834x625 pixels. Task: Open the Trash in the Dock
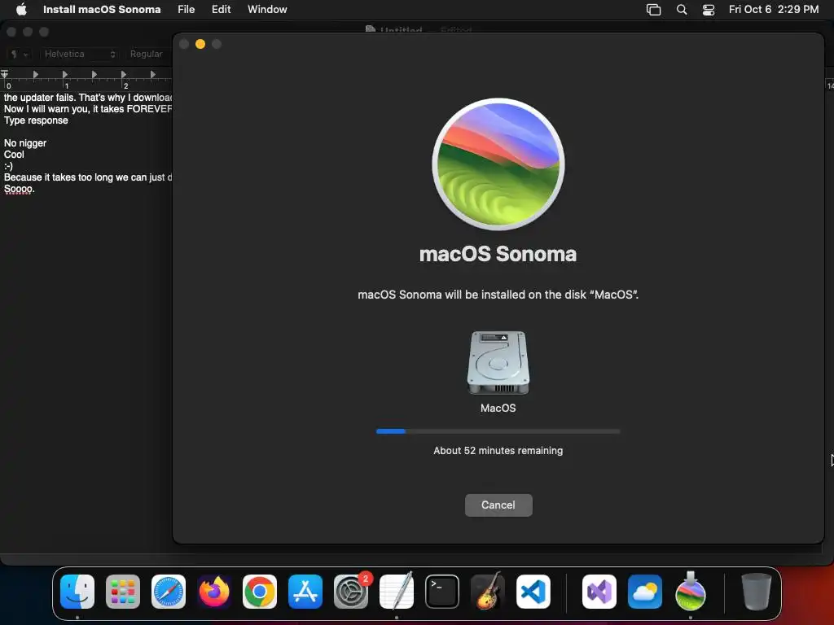pos(757,592)
